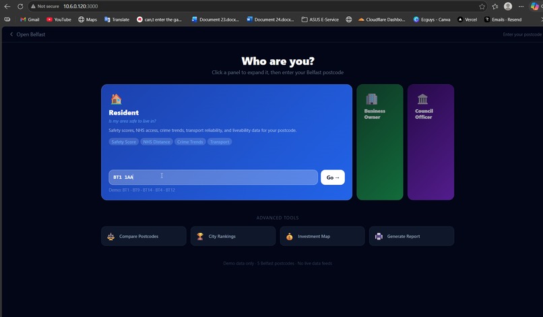This screenshot has width=543, height=317.
Task: Open the Maps bookmark
Action: click(88, 20)
